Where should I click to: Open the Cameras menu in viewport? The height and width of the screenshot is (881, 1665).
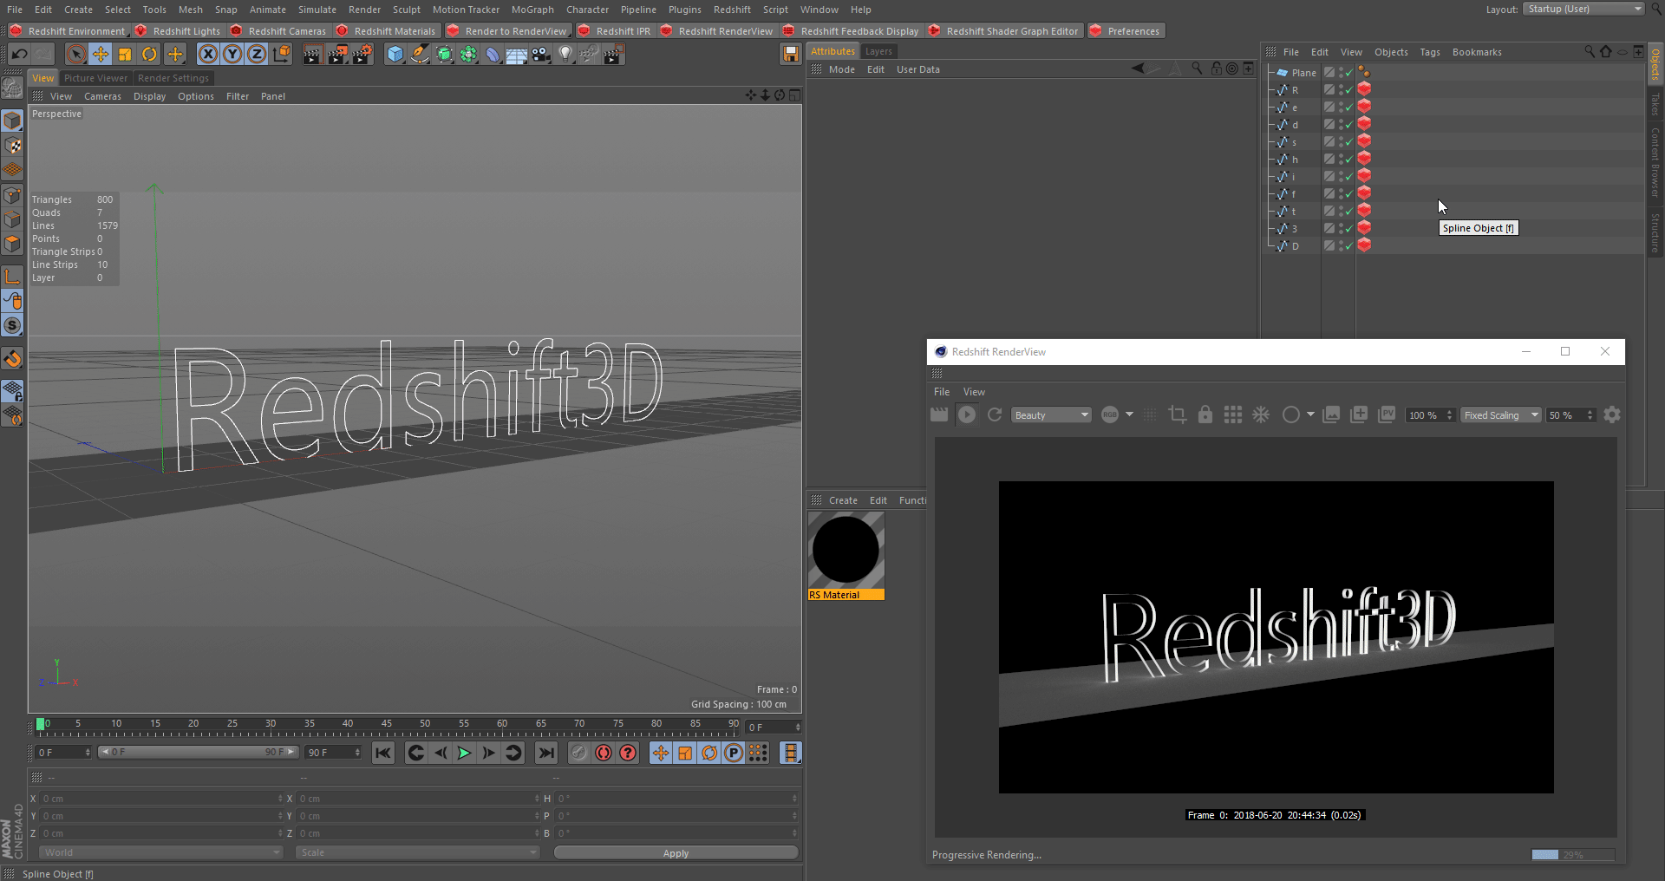(x=102, y=96)
